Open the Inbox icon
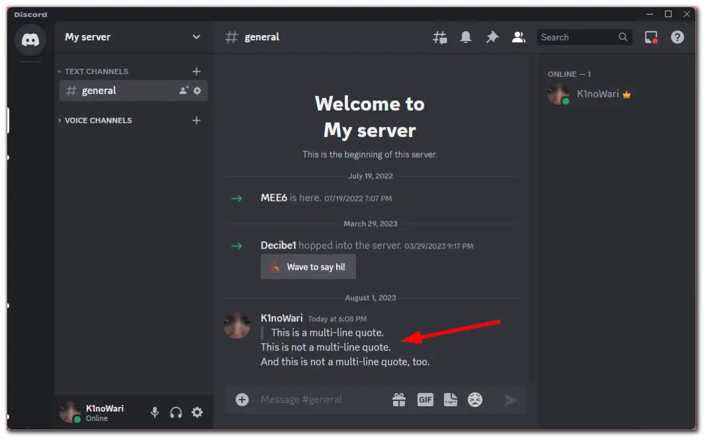Viewport: 708px width, 442px height. point(650,37)
